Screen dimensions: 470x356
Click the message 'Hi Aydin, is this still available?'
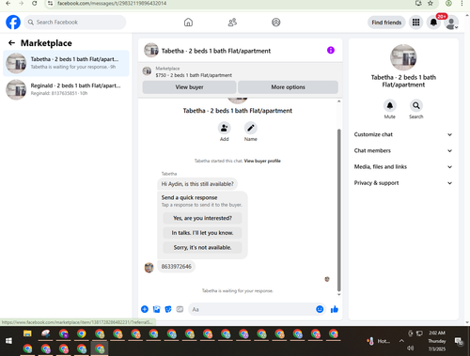coord(197,184)
